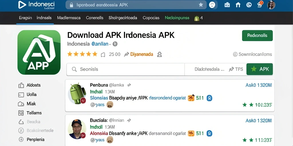Focus the Seonisls search field
Image resolution: width=293 pixels, height=146 pixels.
[126, 69]
